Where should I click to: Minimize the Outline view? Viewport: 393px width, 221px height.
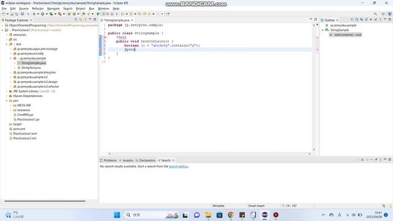[385, 20]
